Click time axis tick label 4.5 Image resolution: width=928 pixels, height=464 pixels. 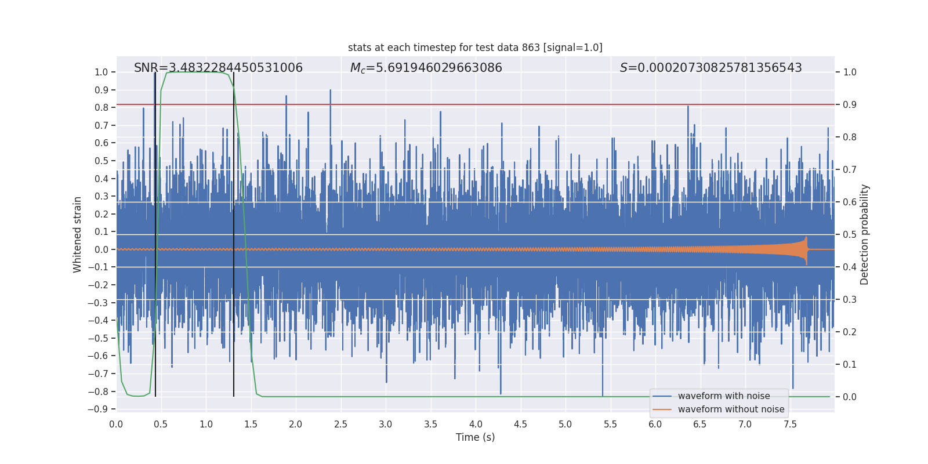[520, 425]
